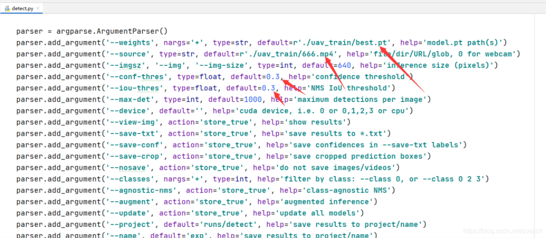This screenshot has height=238, width=546.
Task: Select the detect.py editor tab
Action: click(x=22, y=9)
